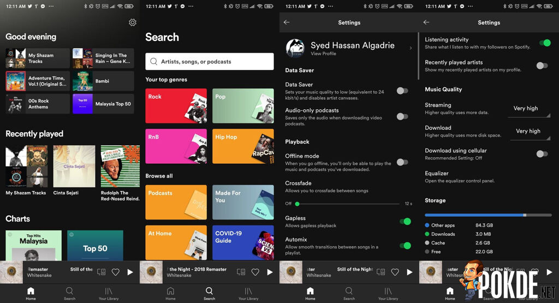Open Adventure Time Vol.1 shortcut tile
The image size is (559, 303).
(38, 81)
